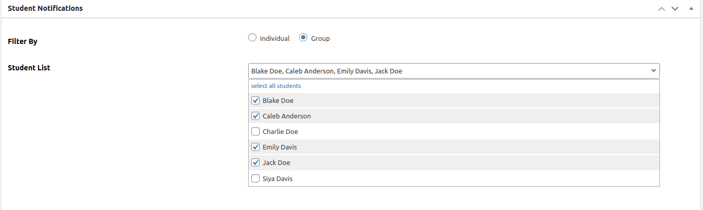
Task: Check the Charlie Doe checkbox
Action: click(x=255, y=132)
